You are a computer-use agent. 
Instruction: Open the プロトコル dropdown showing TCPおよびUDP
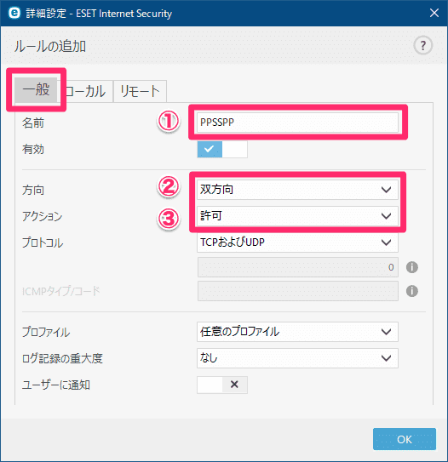297,242
